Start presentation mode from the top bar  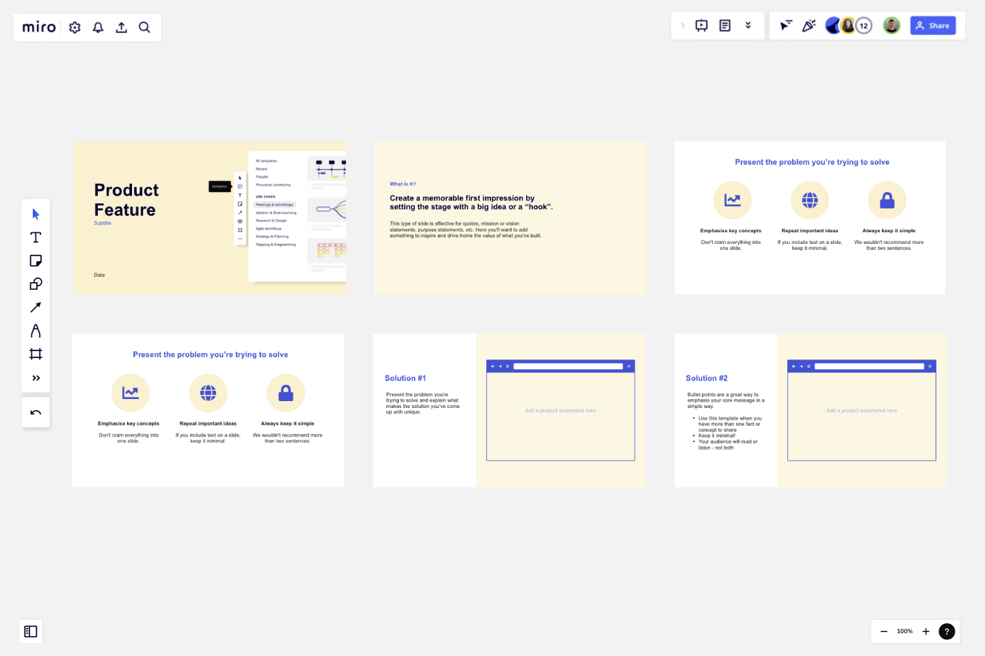pos(701,25)
